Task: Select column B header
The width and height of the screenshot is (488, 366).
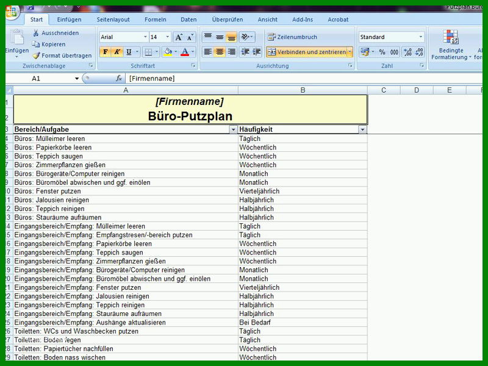Action: pyautogui.click(x=303, y=90)
